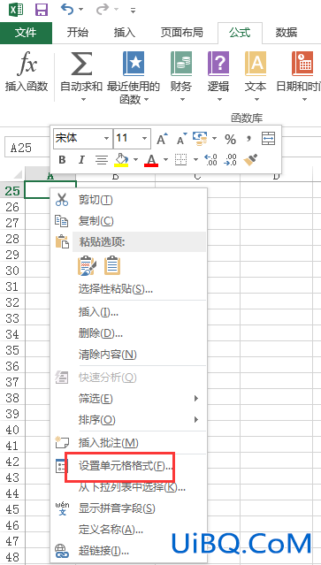Select row header 25
Image resolution: width=321 pixels, height=565 pixels.
click(x=12, y=191)
